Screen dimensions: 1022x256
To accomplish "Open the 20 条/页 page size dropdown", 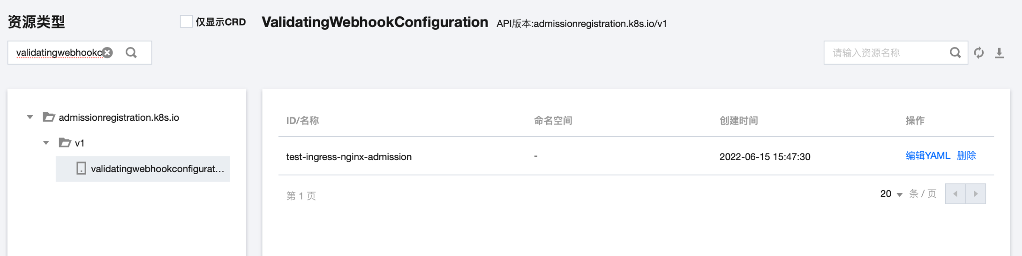I will click(891, 194).
